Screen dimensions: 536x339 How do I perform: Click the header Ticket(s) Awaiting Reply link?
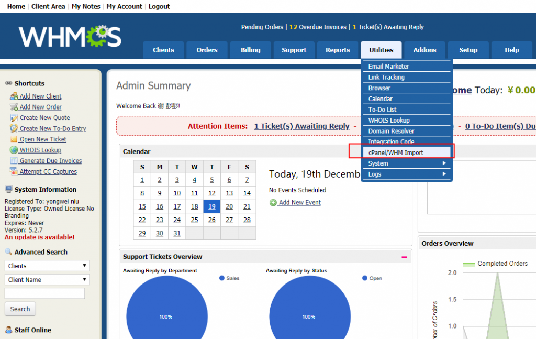tap(388, 27)
